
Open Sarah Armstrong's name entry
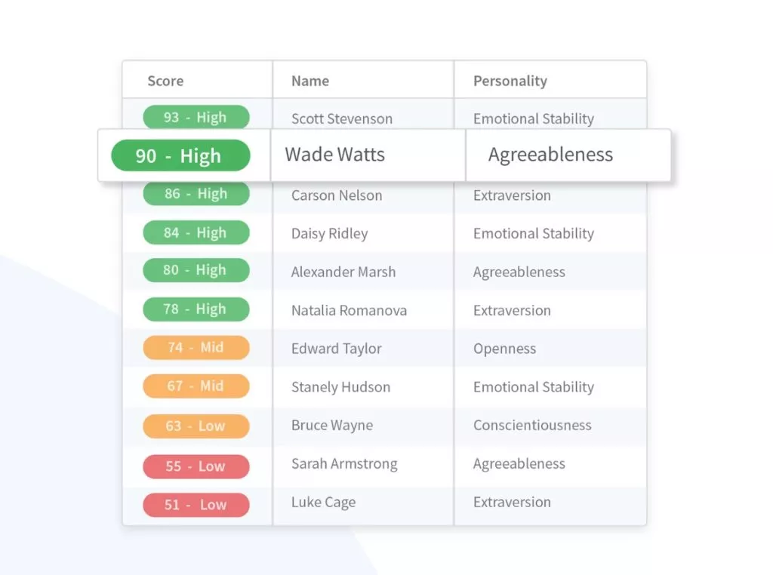tap(344, 464)
